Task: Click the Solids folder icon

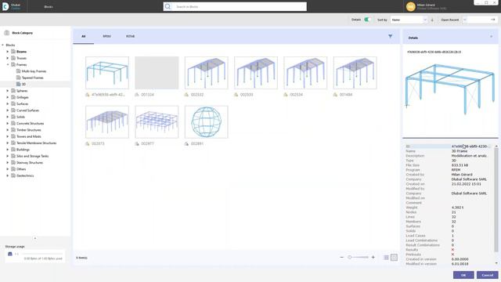Action: (x=13, y=117)
